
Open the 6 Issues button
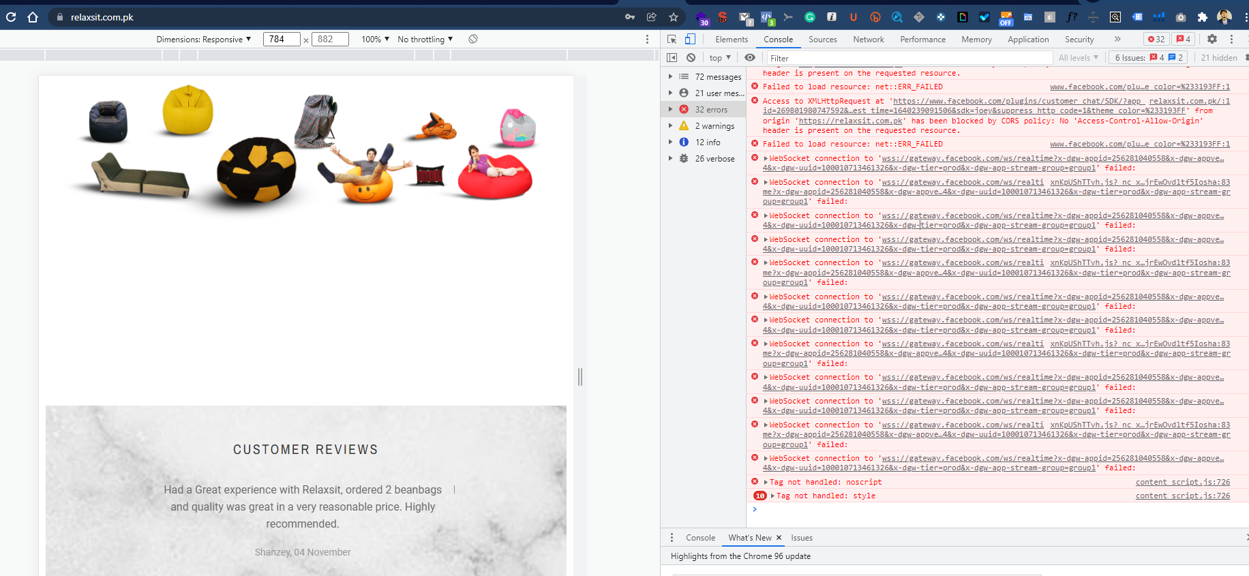[x=1149, y=58]
